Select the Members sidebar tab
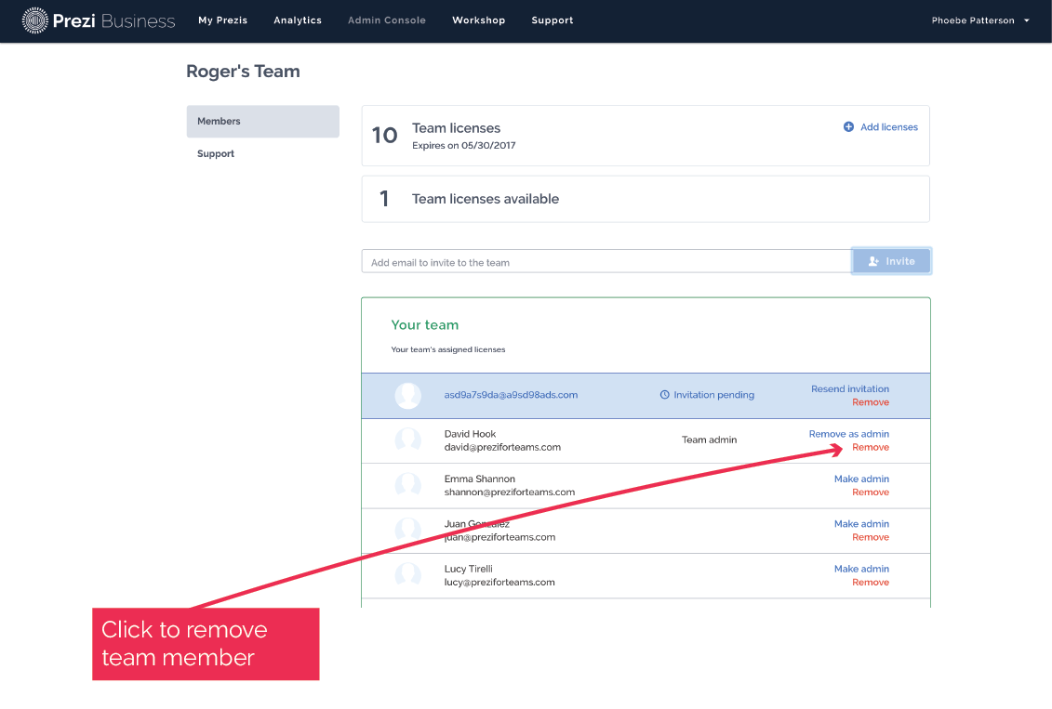 click(x=262, y=122)
